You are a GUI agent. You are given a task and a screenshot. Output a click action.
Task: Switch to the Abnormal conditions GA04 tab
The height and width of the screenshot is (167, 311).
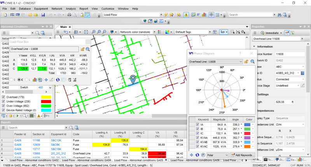(86, 160)
